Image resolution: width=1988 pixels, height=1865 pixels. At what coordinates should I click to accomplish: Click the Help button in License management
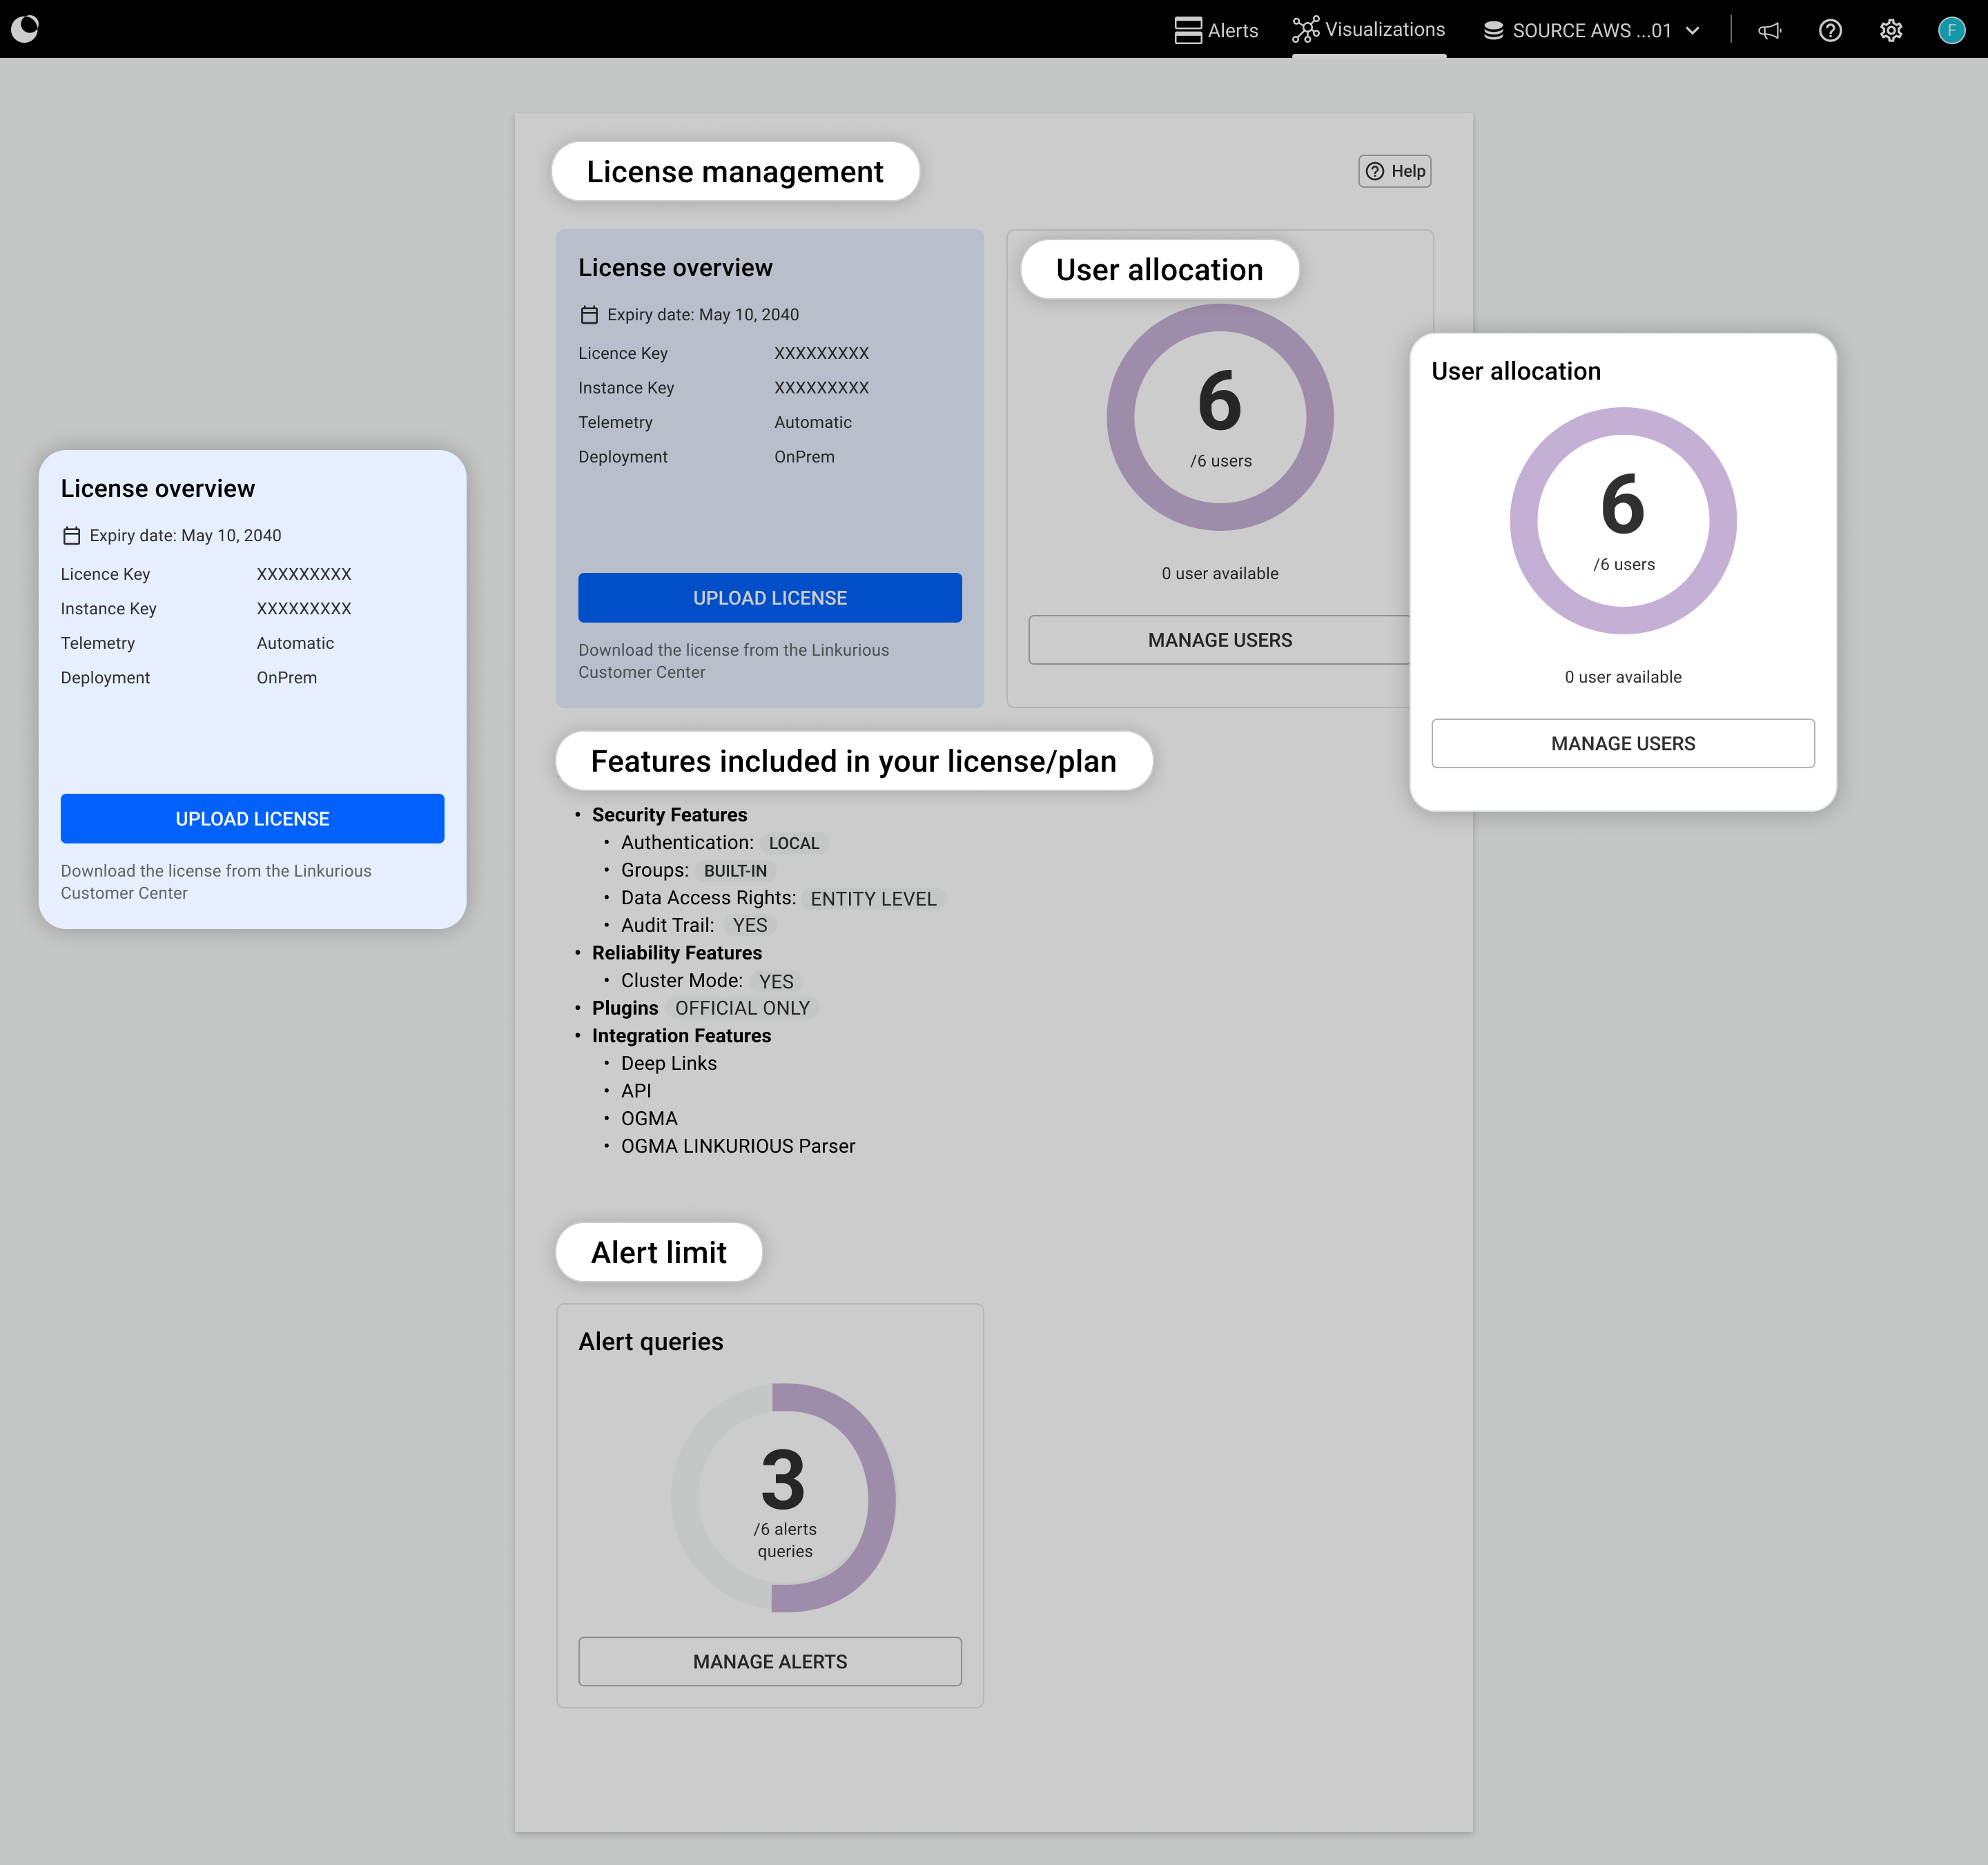tap(1394, 171)
